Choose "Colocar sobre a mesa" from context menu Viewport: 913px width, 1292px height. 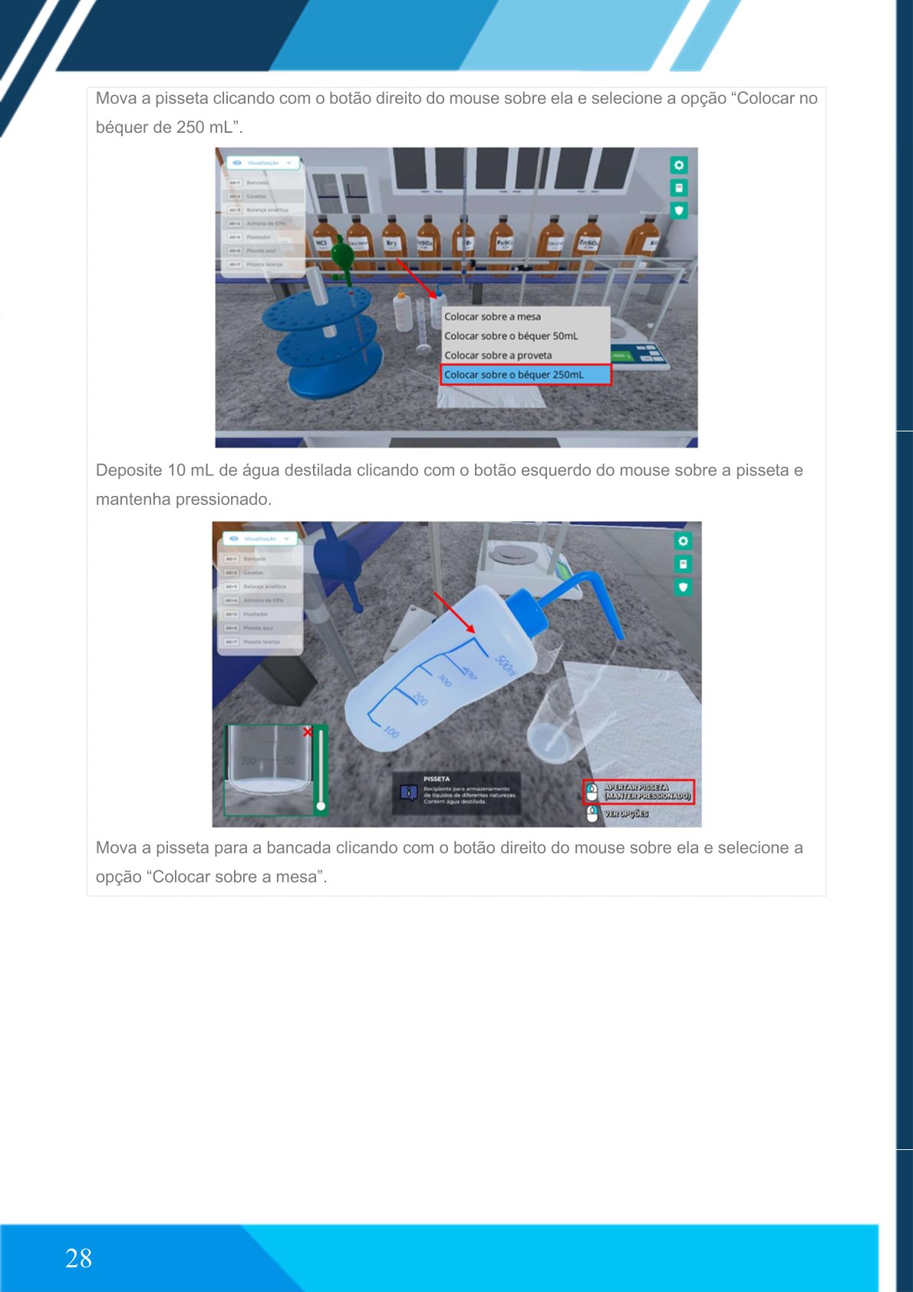coord(493,316)
